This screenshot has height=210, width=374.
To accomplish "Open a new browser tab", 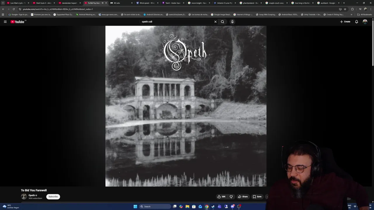I will 344,3.
